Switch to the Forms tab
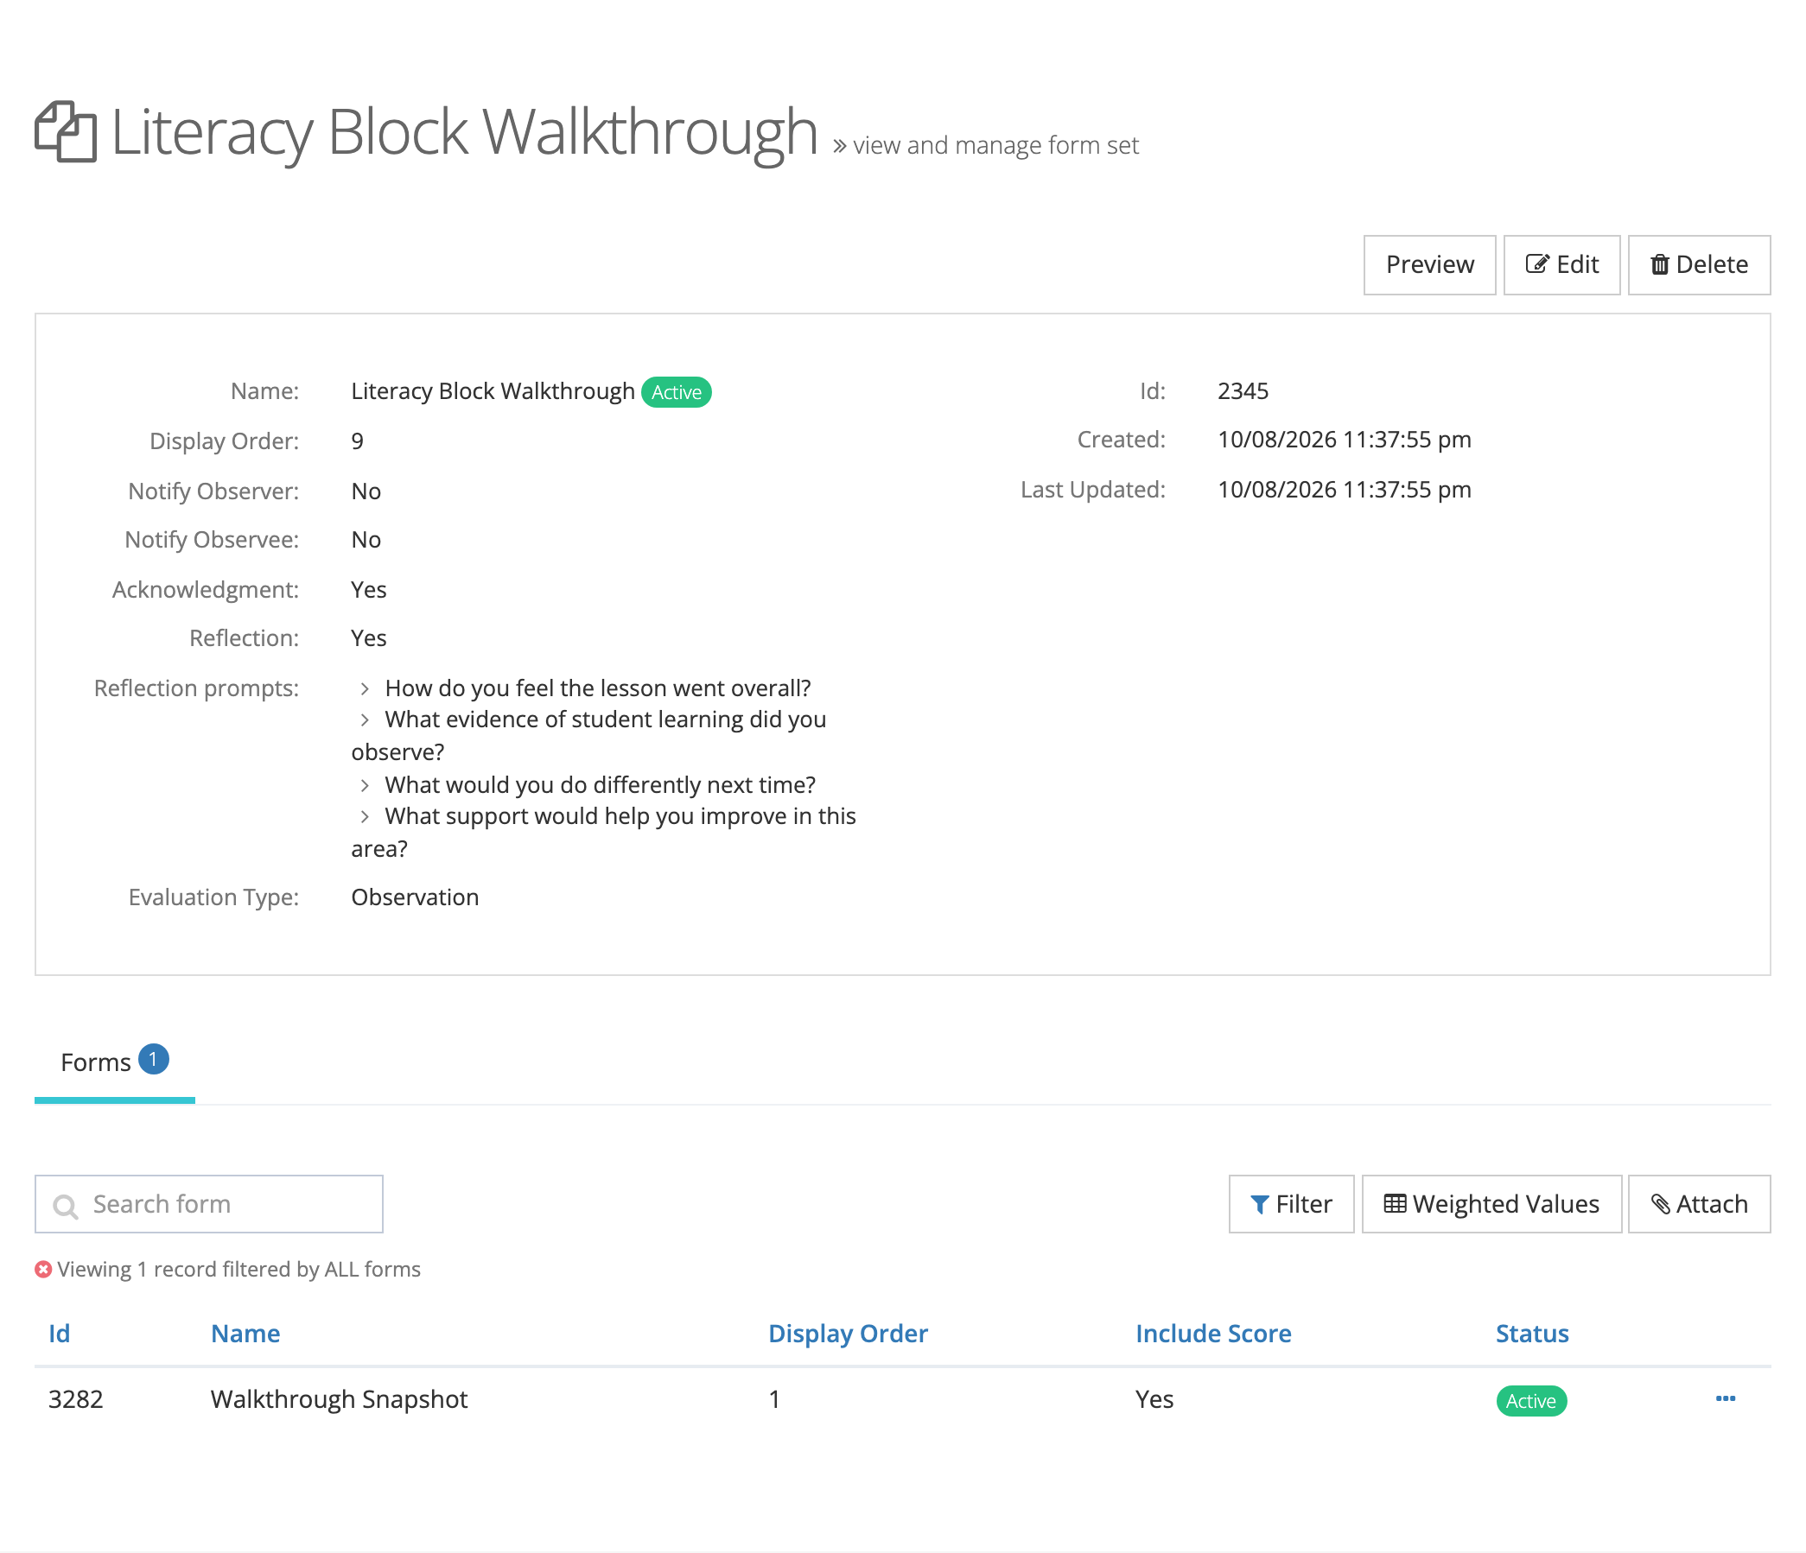This screenshot has height=1553, width=1806. coord(114,1062)
